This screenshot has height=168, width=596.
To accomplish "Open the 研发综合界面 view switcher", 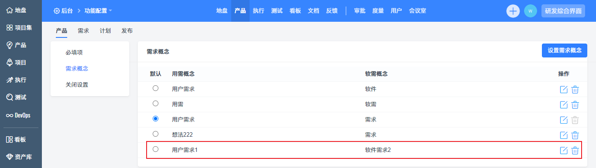I will pyautogui.click(x=563, y=11).
